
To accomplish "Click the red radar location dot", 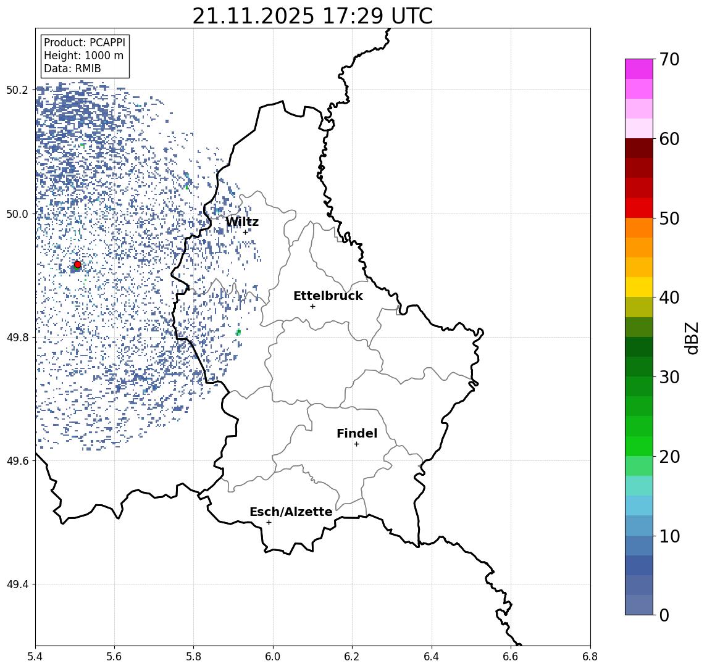I will tap(78, 265).
